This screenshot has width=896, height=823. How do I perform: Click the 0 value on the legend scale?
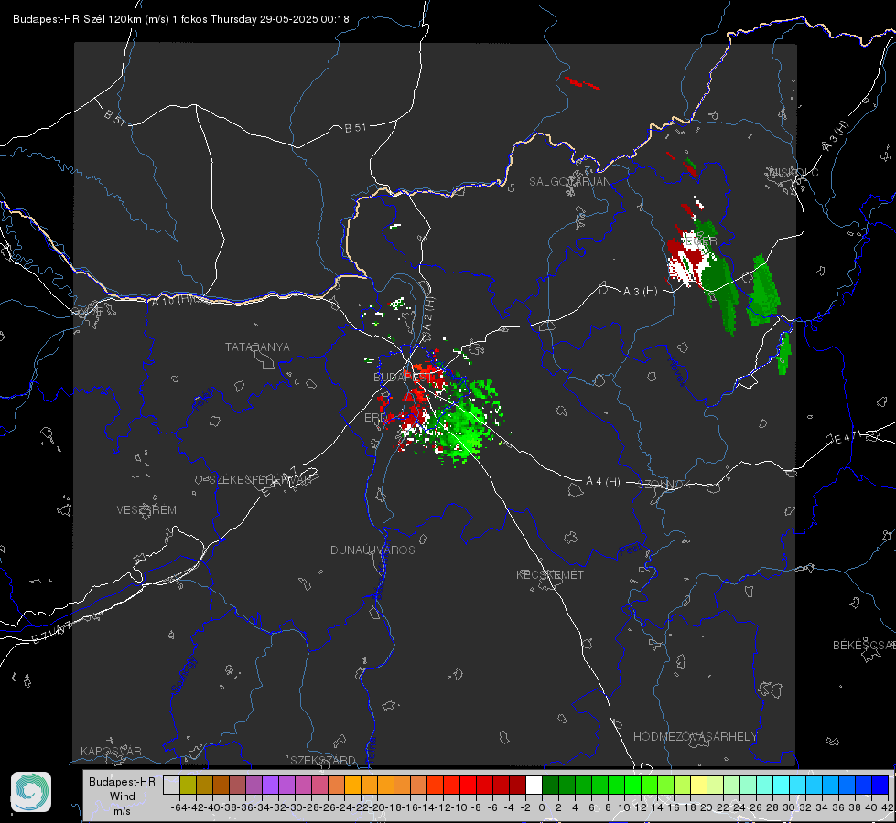click(x=542, y=807)
